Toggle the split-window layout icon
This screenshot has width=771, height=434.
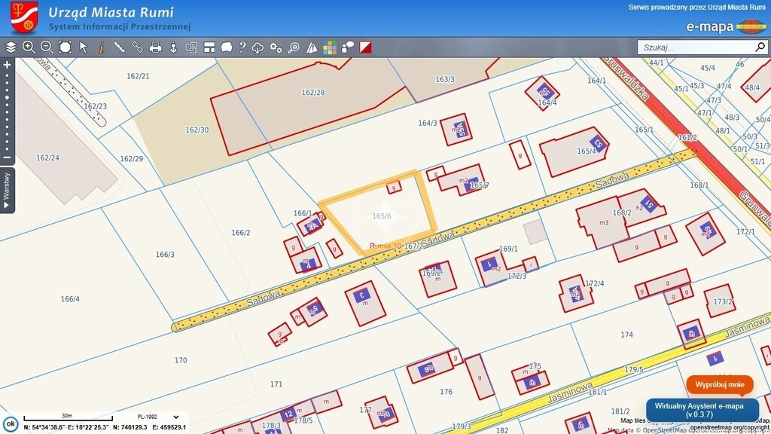tap(209, 47)
